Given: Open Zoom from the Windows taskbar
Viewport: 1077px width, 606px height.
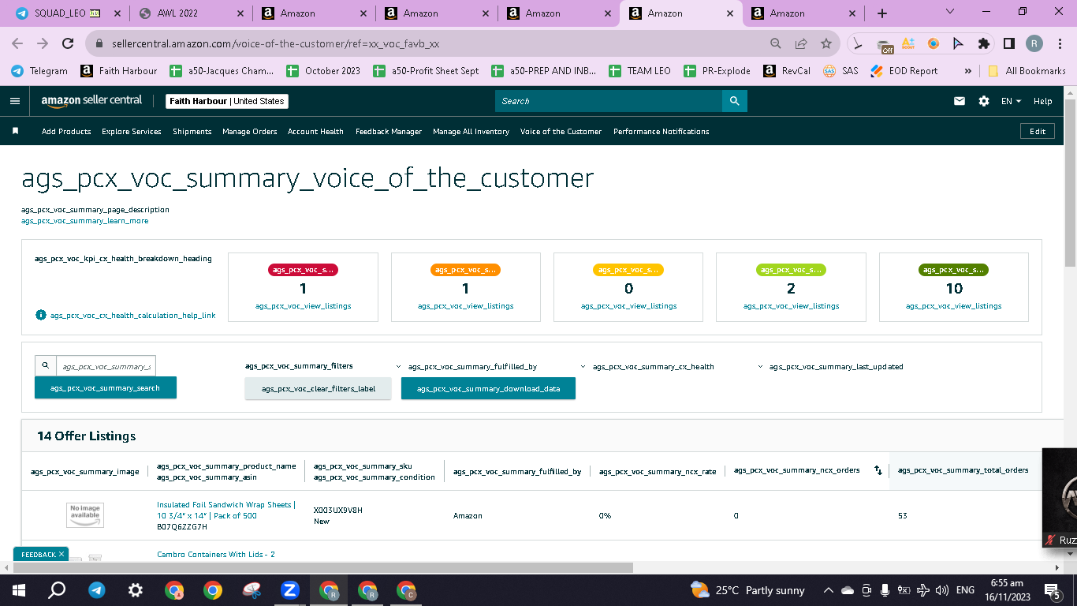Looking at the screenshot, I should [289, 590].
